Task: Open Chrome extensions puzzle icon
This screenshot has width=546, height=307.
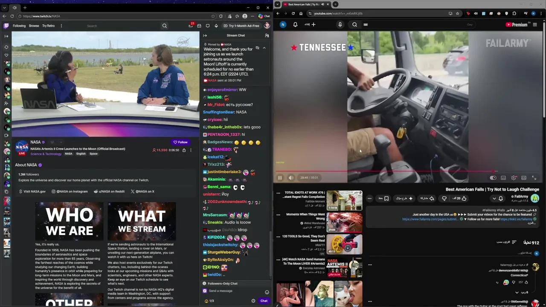Action: [514, 13]
